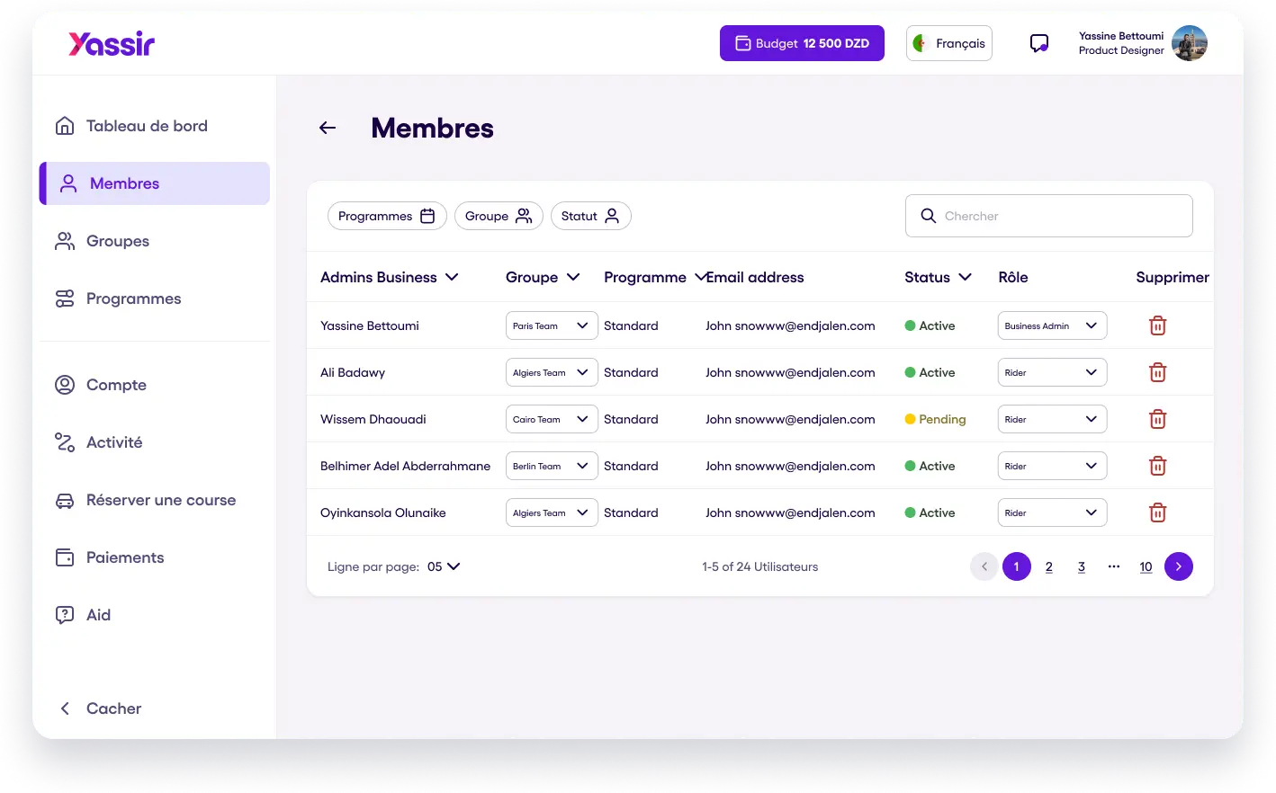The width and height of the screenshot is (1276, 793).
Task: Delete member Belhimer Adel Abderrahmane
Action: [1158, 466]
